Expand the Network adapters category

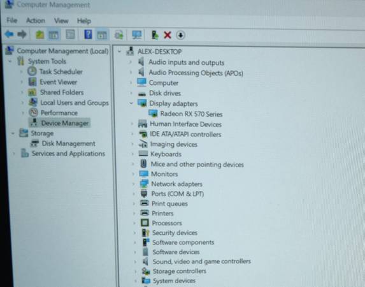point(133,184)
